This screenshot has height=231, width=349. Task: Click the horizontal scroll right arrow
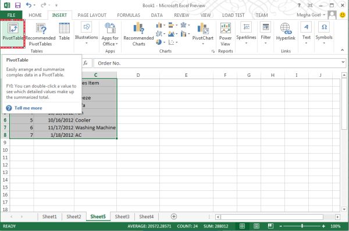point(337,216)
